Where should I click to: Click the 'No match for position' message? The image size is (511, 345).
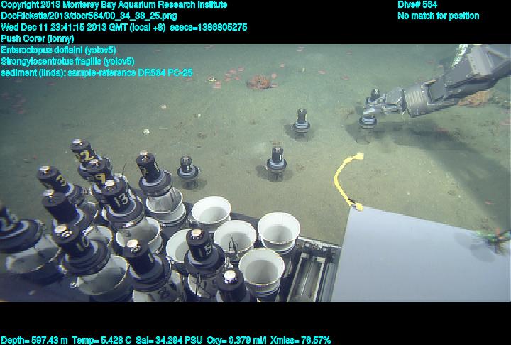[x=439, y=16]
